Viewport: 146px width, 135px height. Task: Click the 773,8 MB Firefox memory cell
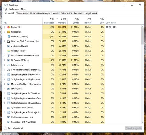61,27
